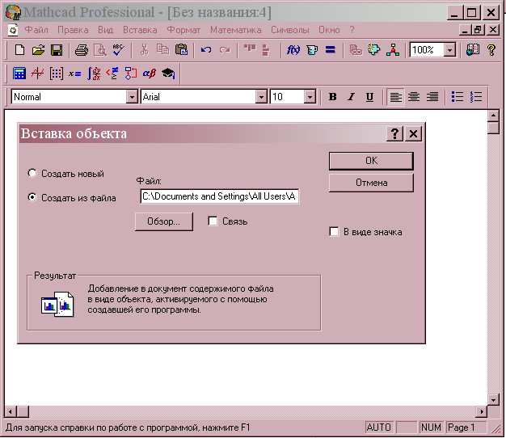The width and height of the screenshot is (506, 438).
Task: Align text to the right
Action: pos(432,97)
